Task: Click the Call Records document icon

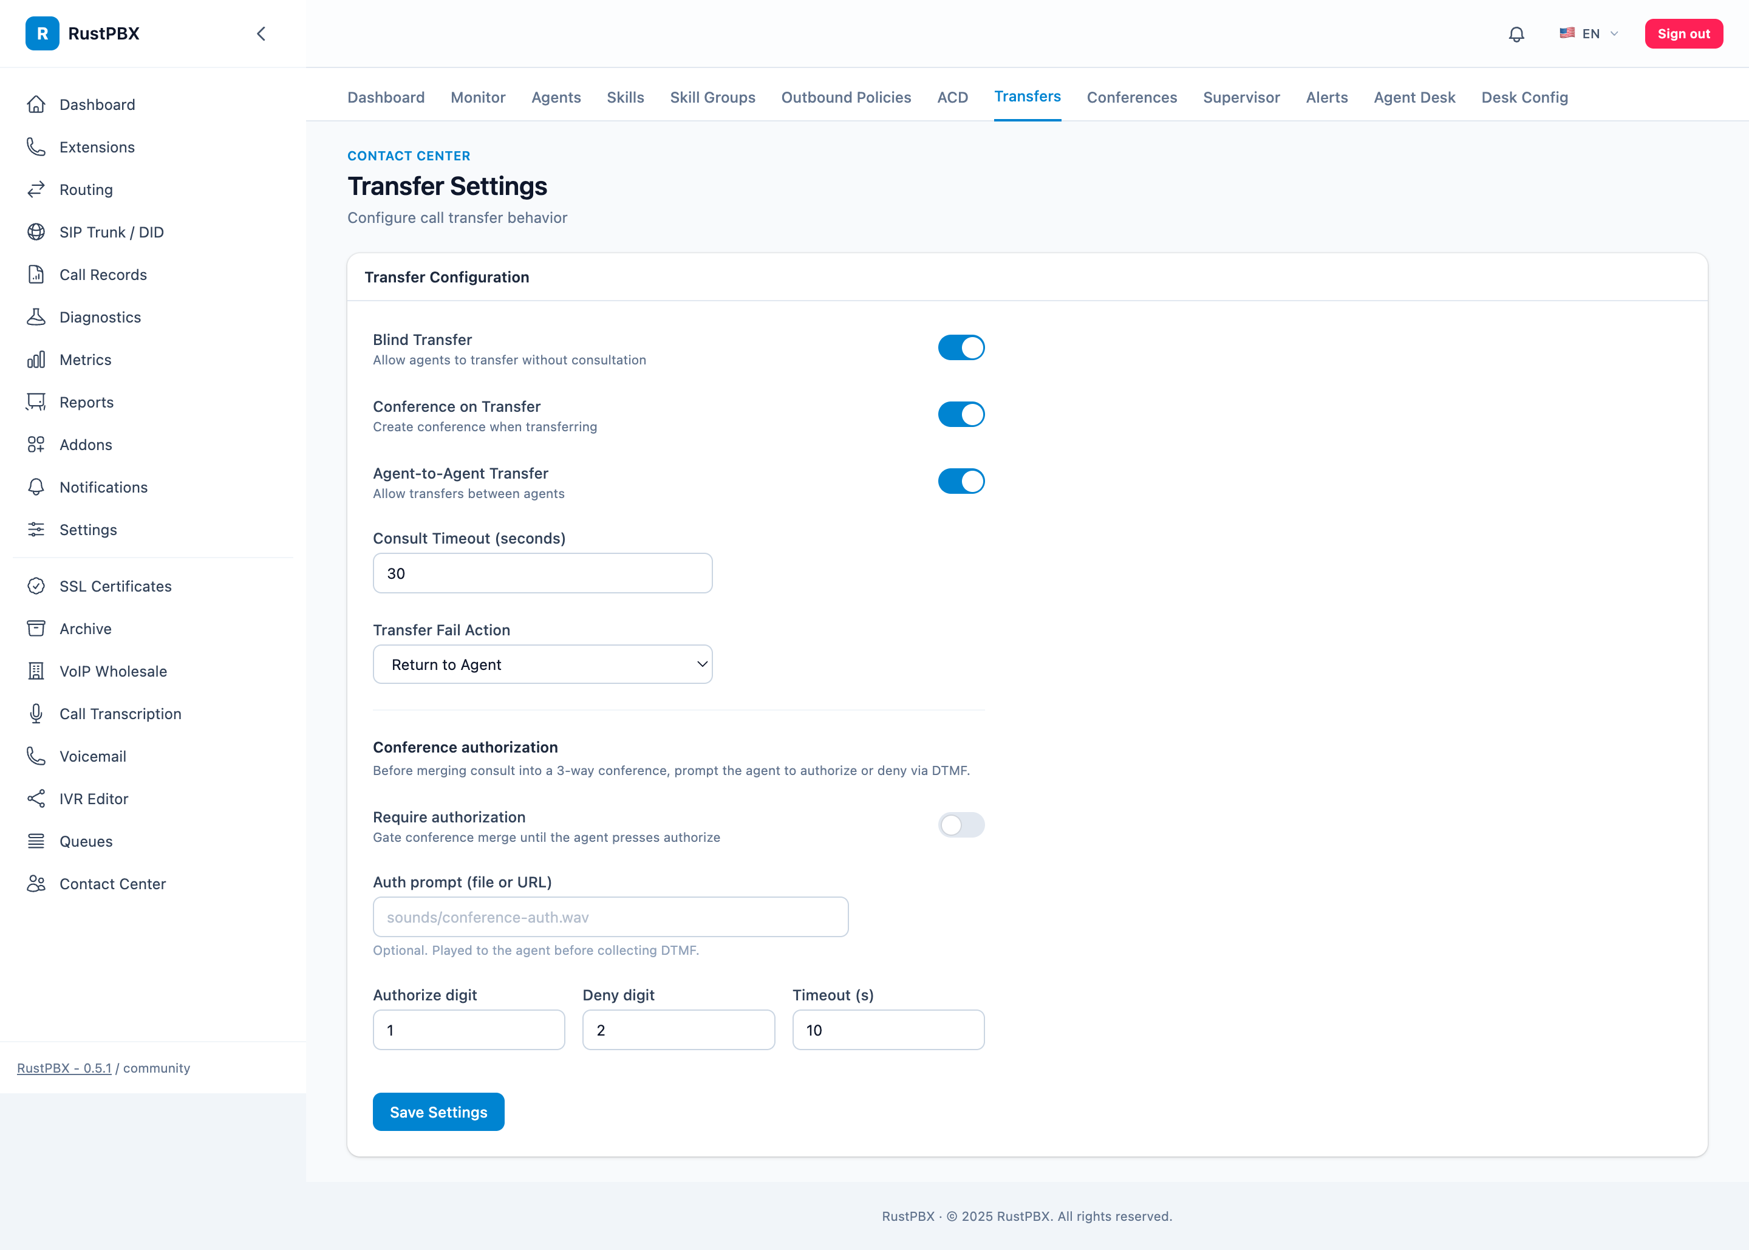Action: [x=36, y=274]
